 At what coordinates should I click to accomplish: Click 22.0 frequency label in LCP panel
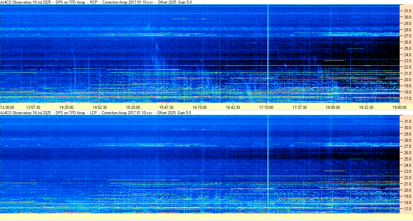pyautogui.click(x=407, y=178)
